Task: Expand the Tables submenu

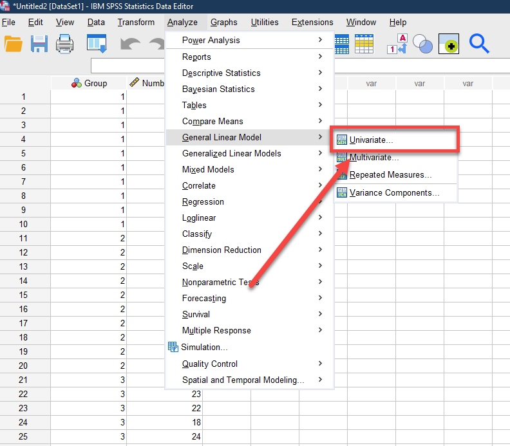Action: point(250,105)
